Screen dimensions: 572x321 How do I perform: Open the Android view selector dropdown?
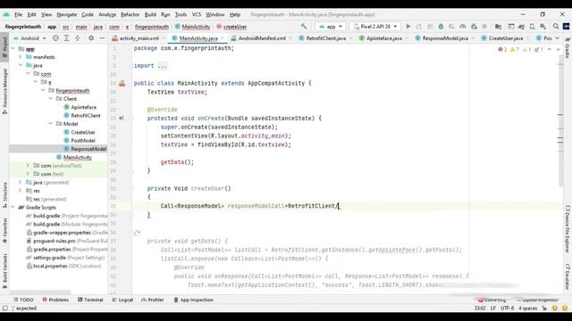point(29,37)
